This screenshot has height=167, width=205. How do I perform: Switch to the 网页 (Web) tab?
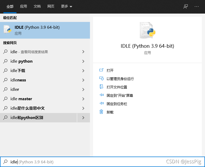click(51, 6)
